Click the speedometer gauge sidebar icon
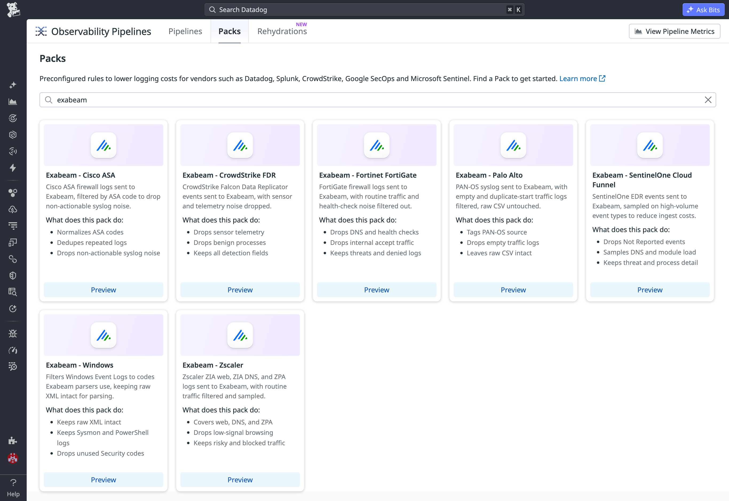Screen dimensions: 729x501 tap(13, 350)
